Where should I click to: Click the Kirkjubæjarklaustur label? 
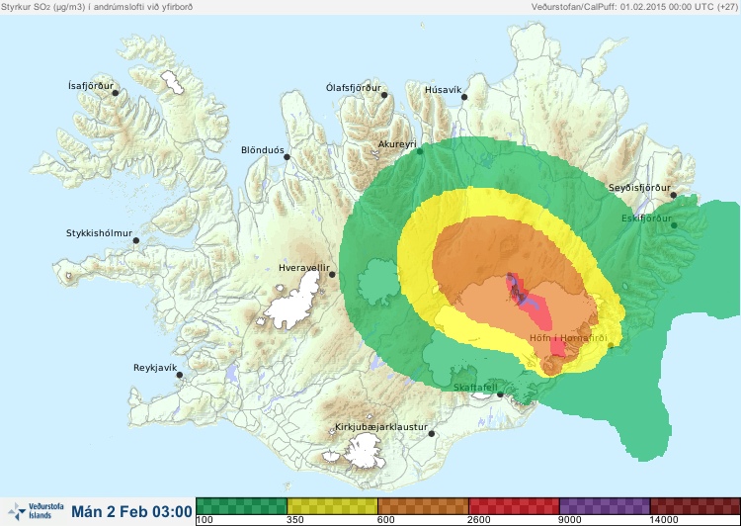381,427
